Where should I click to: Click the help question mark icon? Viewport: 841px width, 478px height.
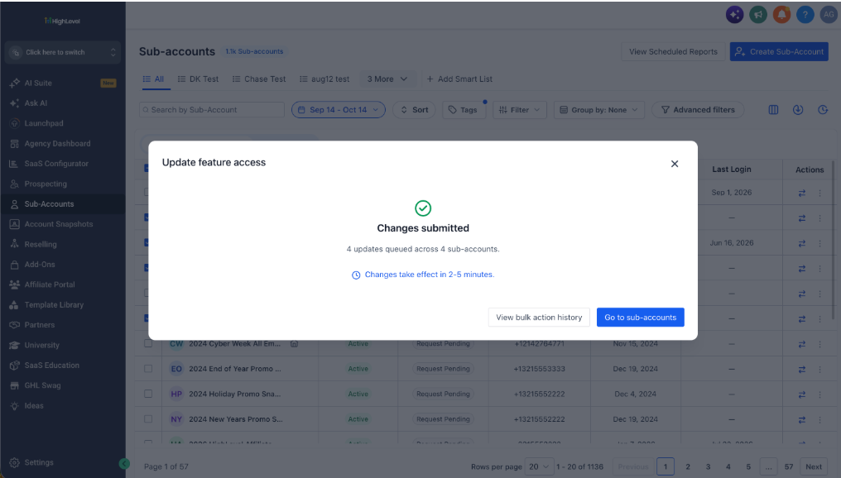(x=805, y=14)
